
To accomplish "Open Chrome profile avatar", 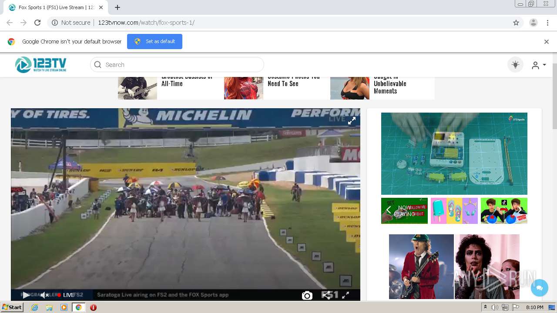I will [x=534, y=23].
